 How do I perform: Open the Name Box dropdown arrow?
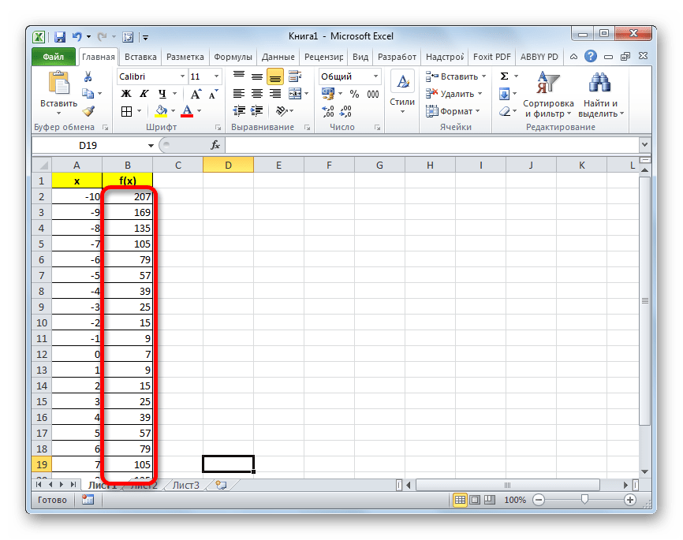(x=151, y=146)
